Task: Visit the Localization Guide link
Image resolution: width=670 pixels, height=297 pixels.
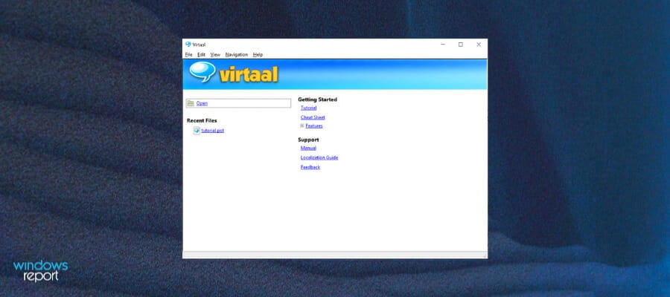Action: point(319,157)
